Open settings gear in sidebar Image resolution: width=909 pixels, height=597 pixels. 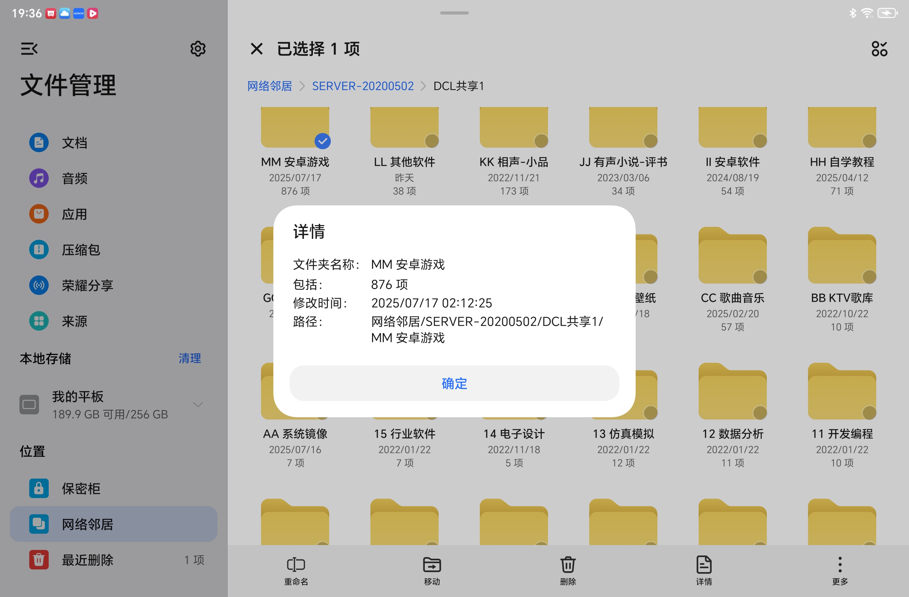[x=198, y=49]
